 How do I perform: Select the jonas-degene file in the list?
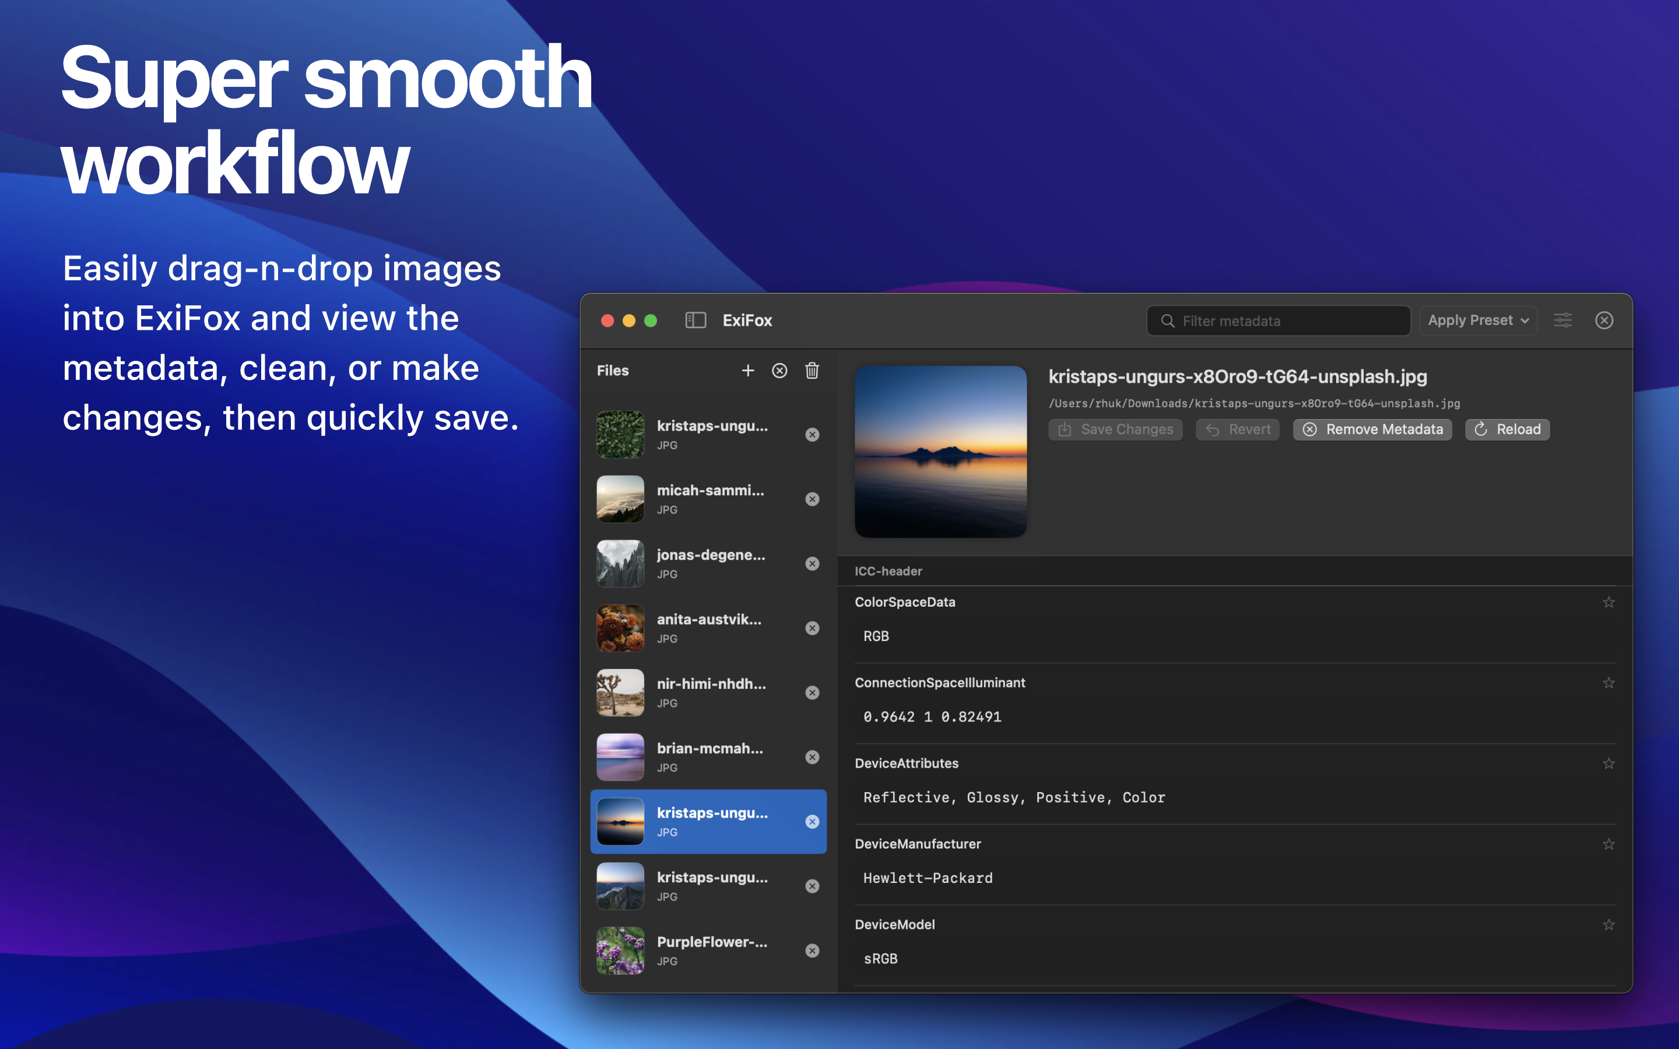pos(708,564)
